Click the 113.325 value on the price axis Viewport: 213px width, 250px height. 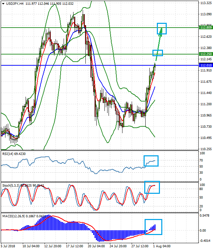[x=206, y=3]
